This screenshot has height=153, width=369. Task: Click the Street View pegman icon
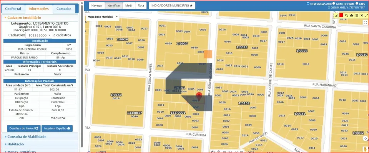pyautogui.click(x=365, y=149)
